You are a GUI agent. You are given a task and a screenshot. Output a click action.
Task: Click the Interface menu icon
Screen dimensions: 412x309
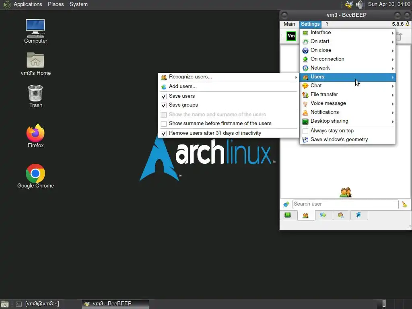(x=305, y=33)
